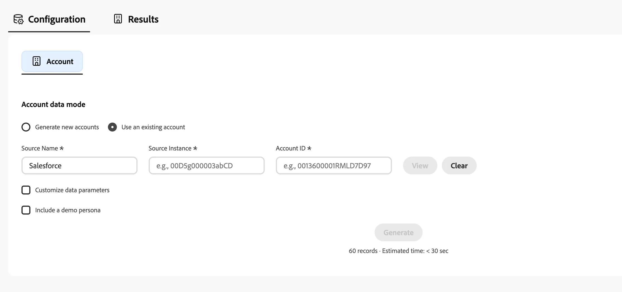Click the 60 records estimated time text

399,251
